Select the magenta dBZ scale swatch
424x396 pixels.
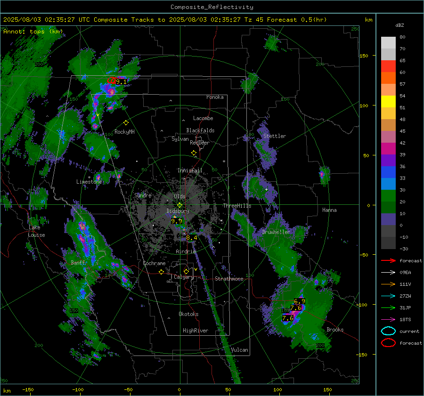coord(388,149)
